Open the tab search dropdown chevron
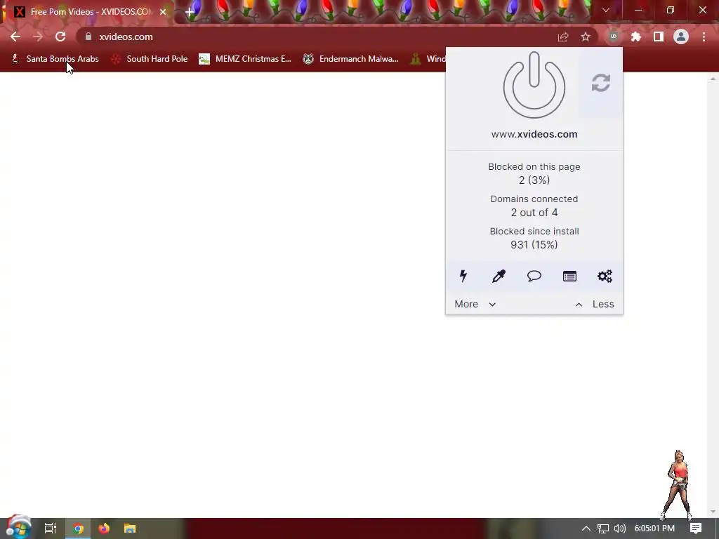This screenshot has width=719, height=539. [606, 10]
